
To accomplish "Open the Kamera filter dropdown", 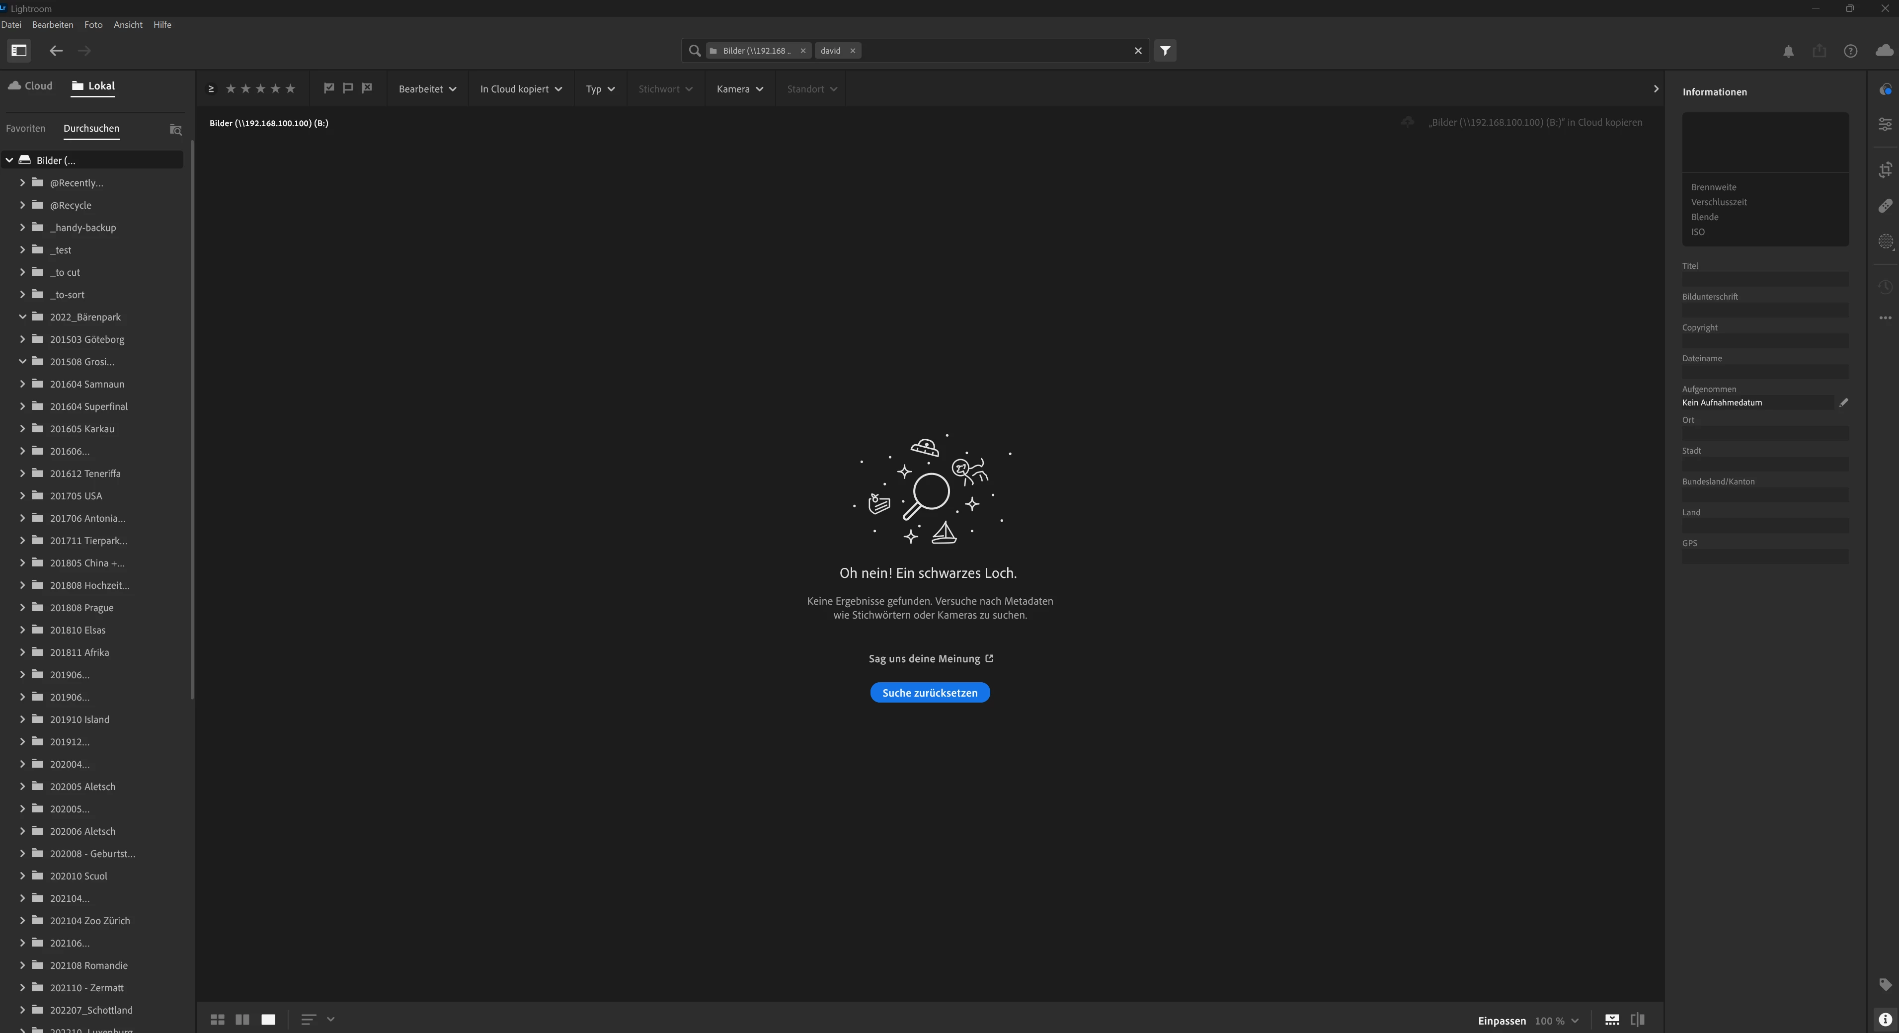I will click(739, 89).
